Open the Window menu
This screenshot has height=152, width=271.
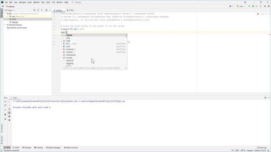point(60,2)
